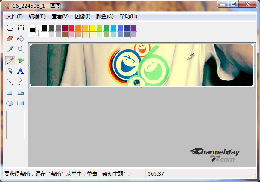
Task: Pick the bright yellow swatch
Action: [93, 28]
